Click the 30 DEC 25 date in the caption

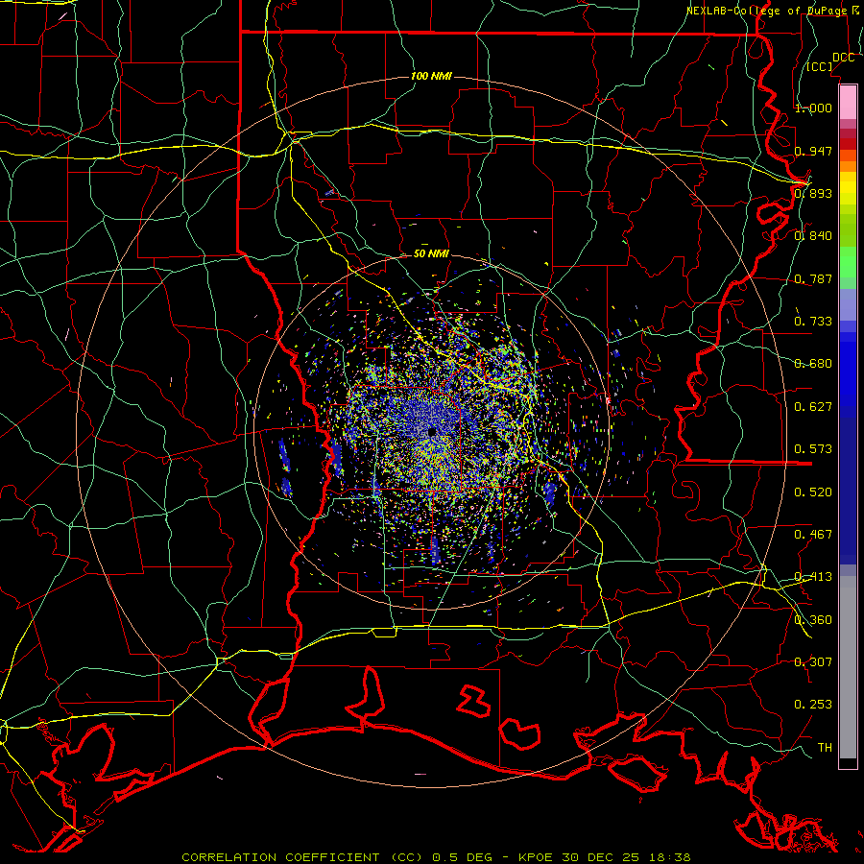[x=601, y=857]
